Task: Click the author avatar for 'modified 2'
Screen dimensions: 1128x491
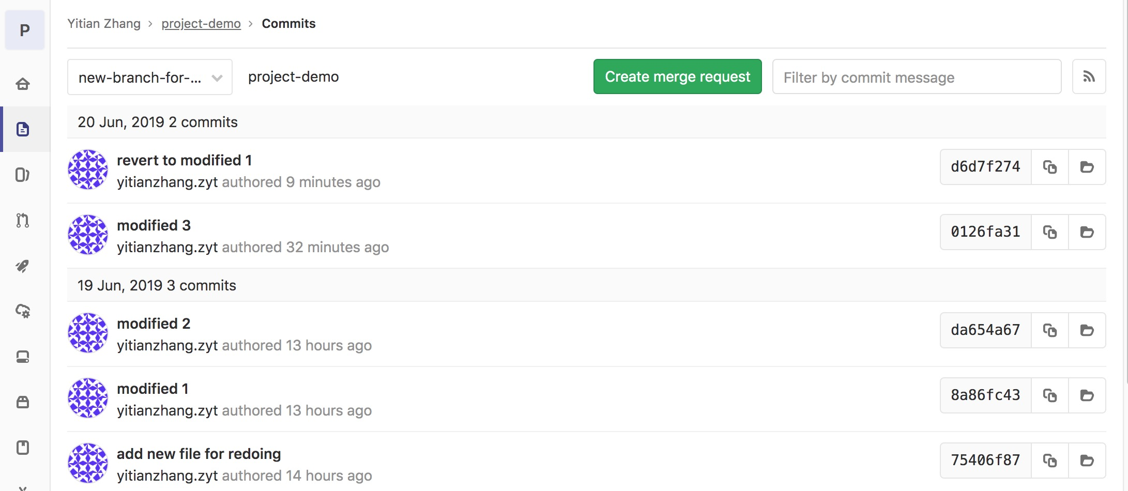Action: [88, 333]
